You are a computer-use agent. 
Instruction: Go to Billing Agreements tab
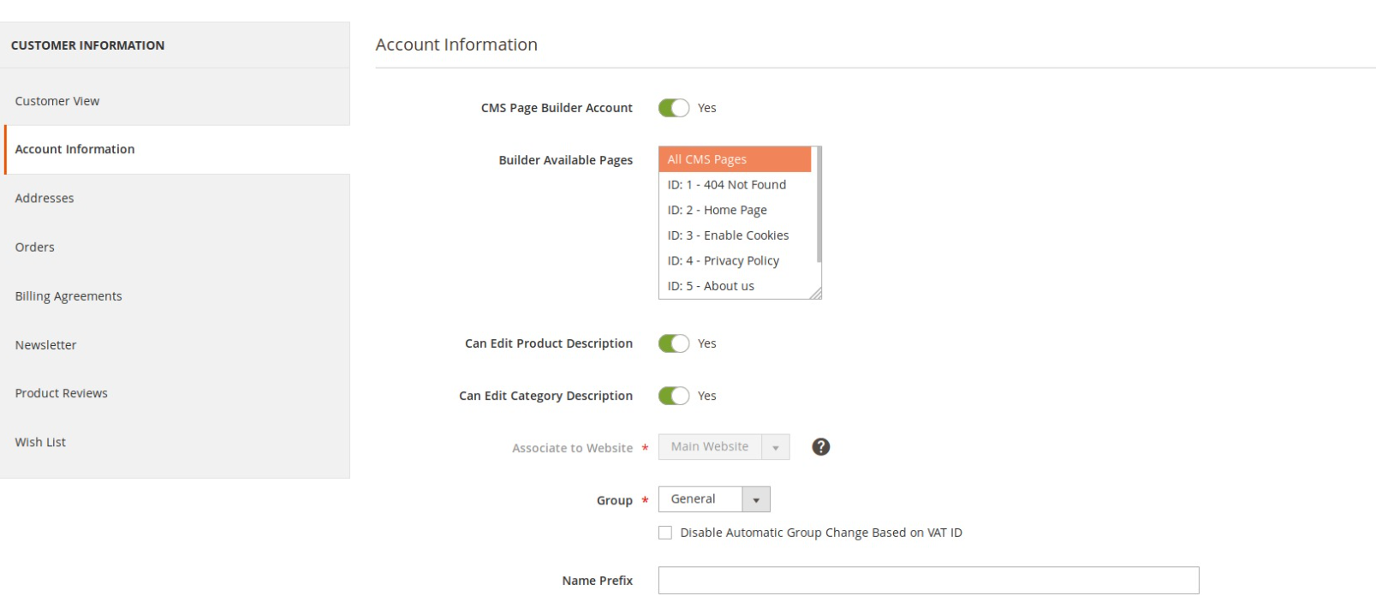[69, 296]
